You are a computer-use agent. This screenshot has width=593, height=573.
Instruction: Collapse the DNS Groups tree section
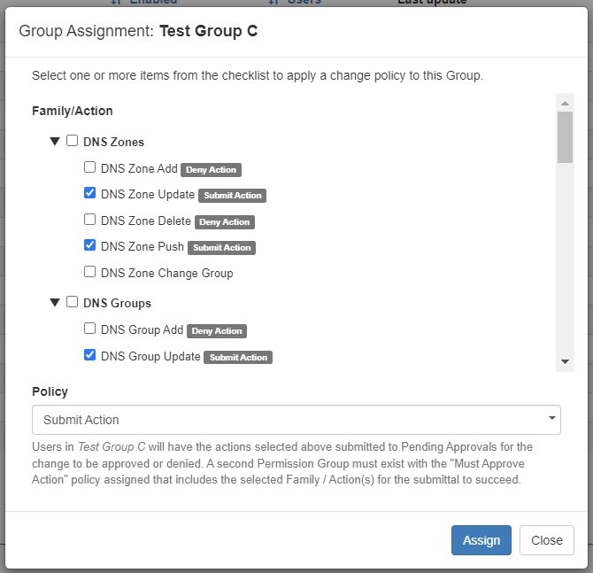[x=55, y=303]
